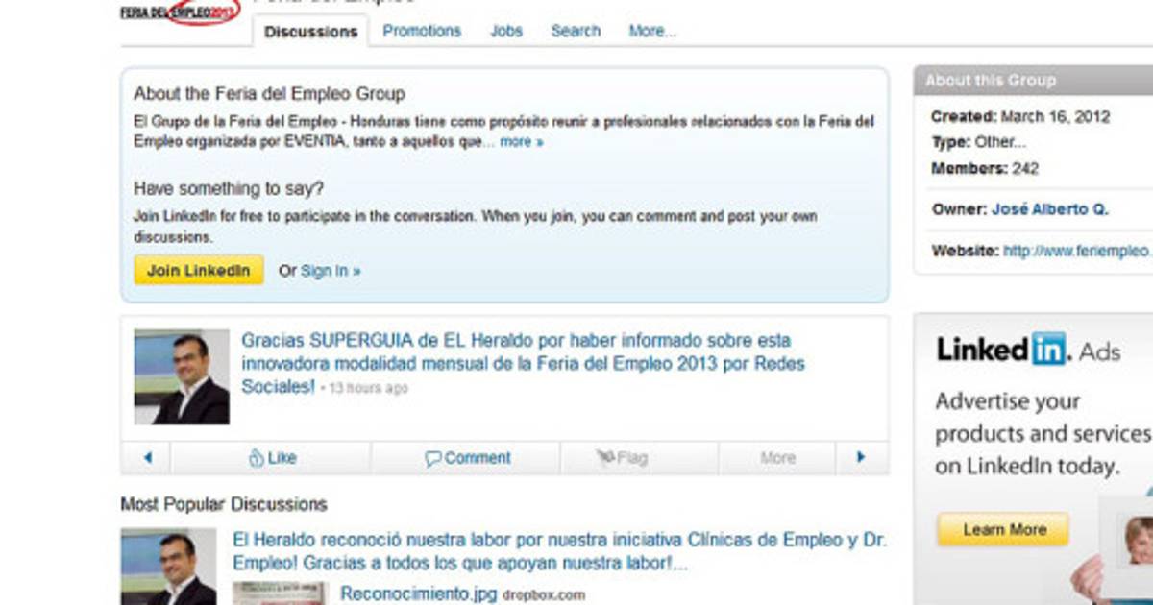Click the poster's profile photo thumbnail
Viewport: 1153px width, 605px height.
coord(182,376)
